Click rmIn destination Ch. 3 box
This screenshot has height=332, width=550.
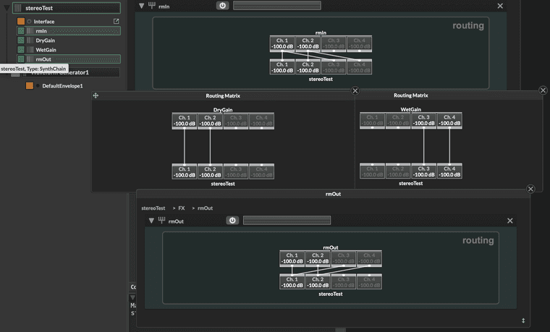(334, 67)
